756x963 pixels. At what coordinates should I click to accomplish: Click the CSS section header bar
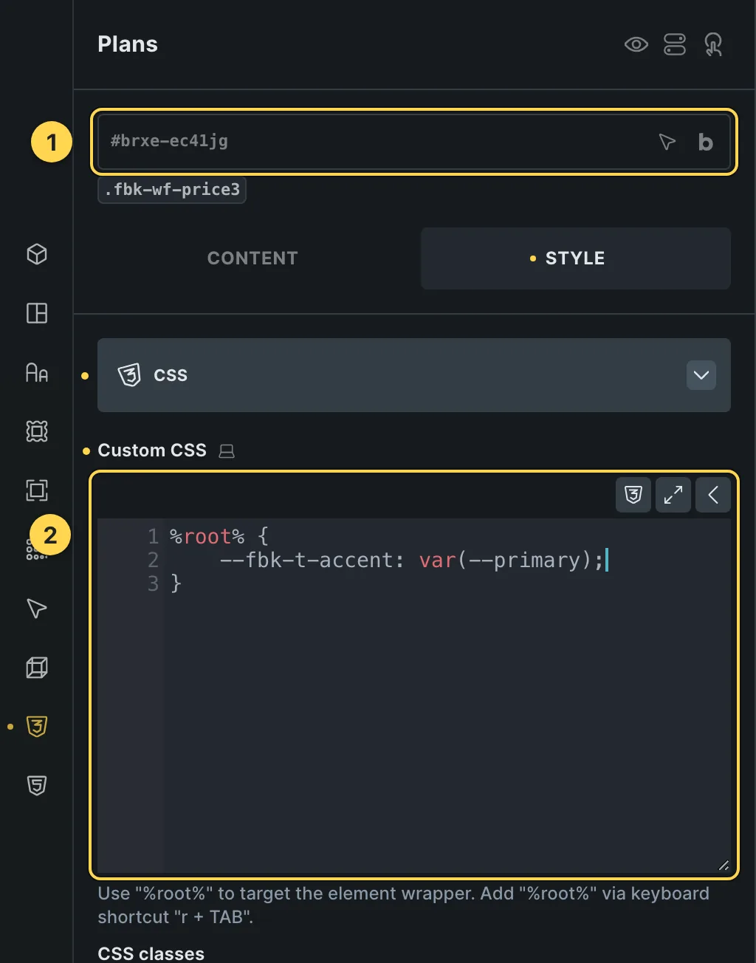[x=414, y=375]
